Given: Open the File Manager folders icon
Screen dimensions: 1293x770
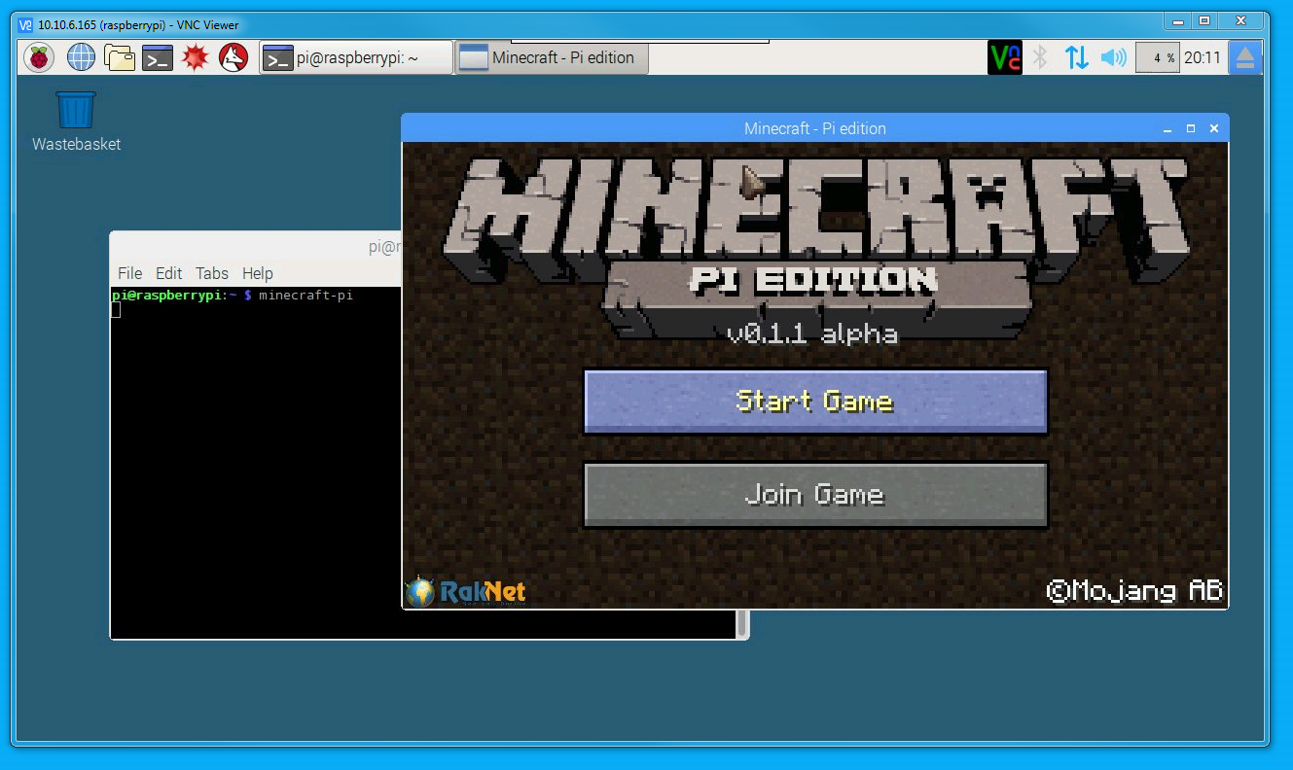Looking at the screenshot, I should (120, 58).
